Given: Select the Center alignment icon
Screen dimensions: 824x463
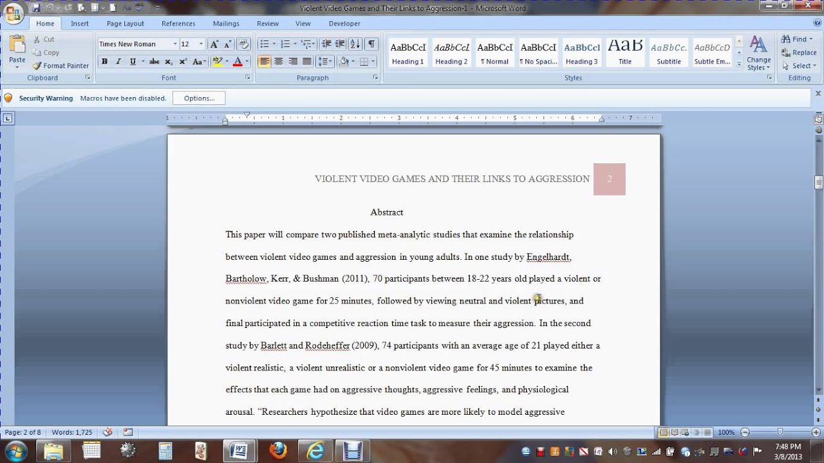Looking at the screenshot, I should tap(279, 62).
